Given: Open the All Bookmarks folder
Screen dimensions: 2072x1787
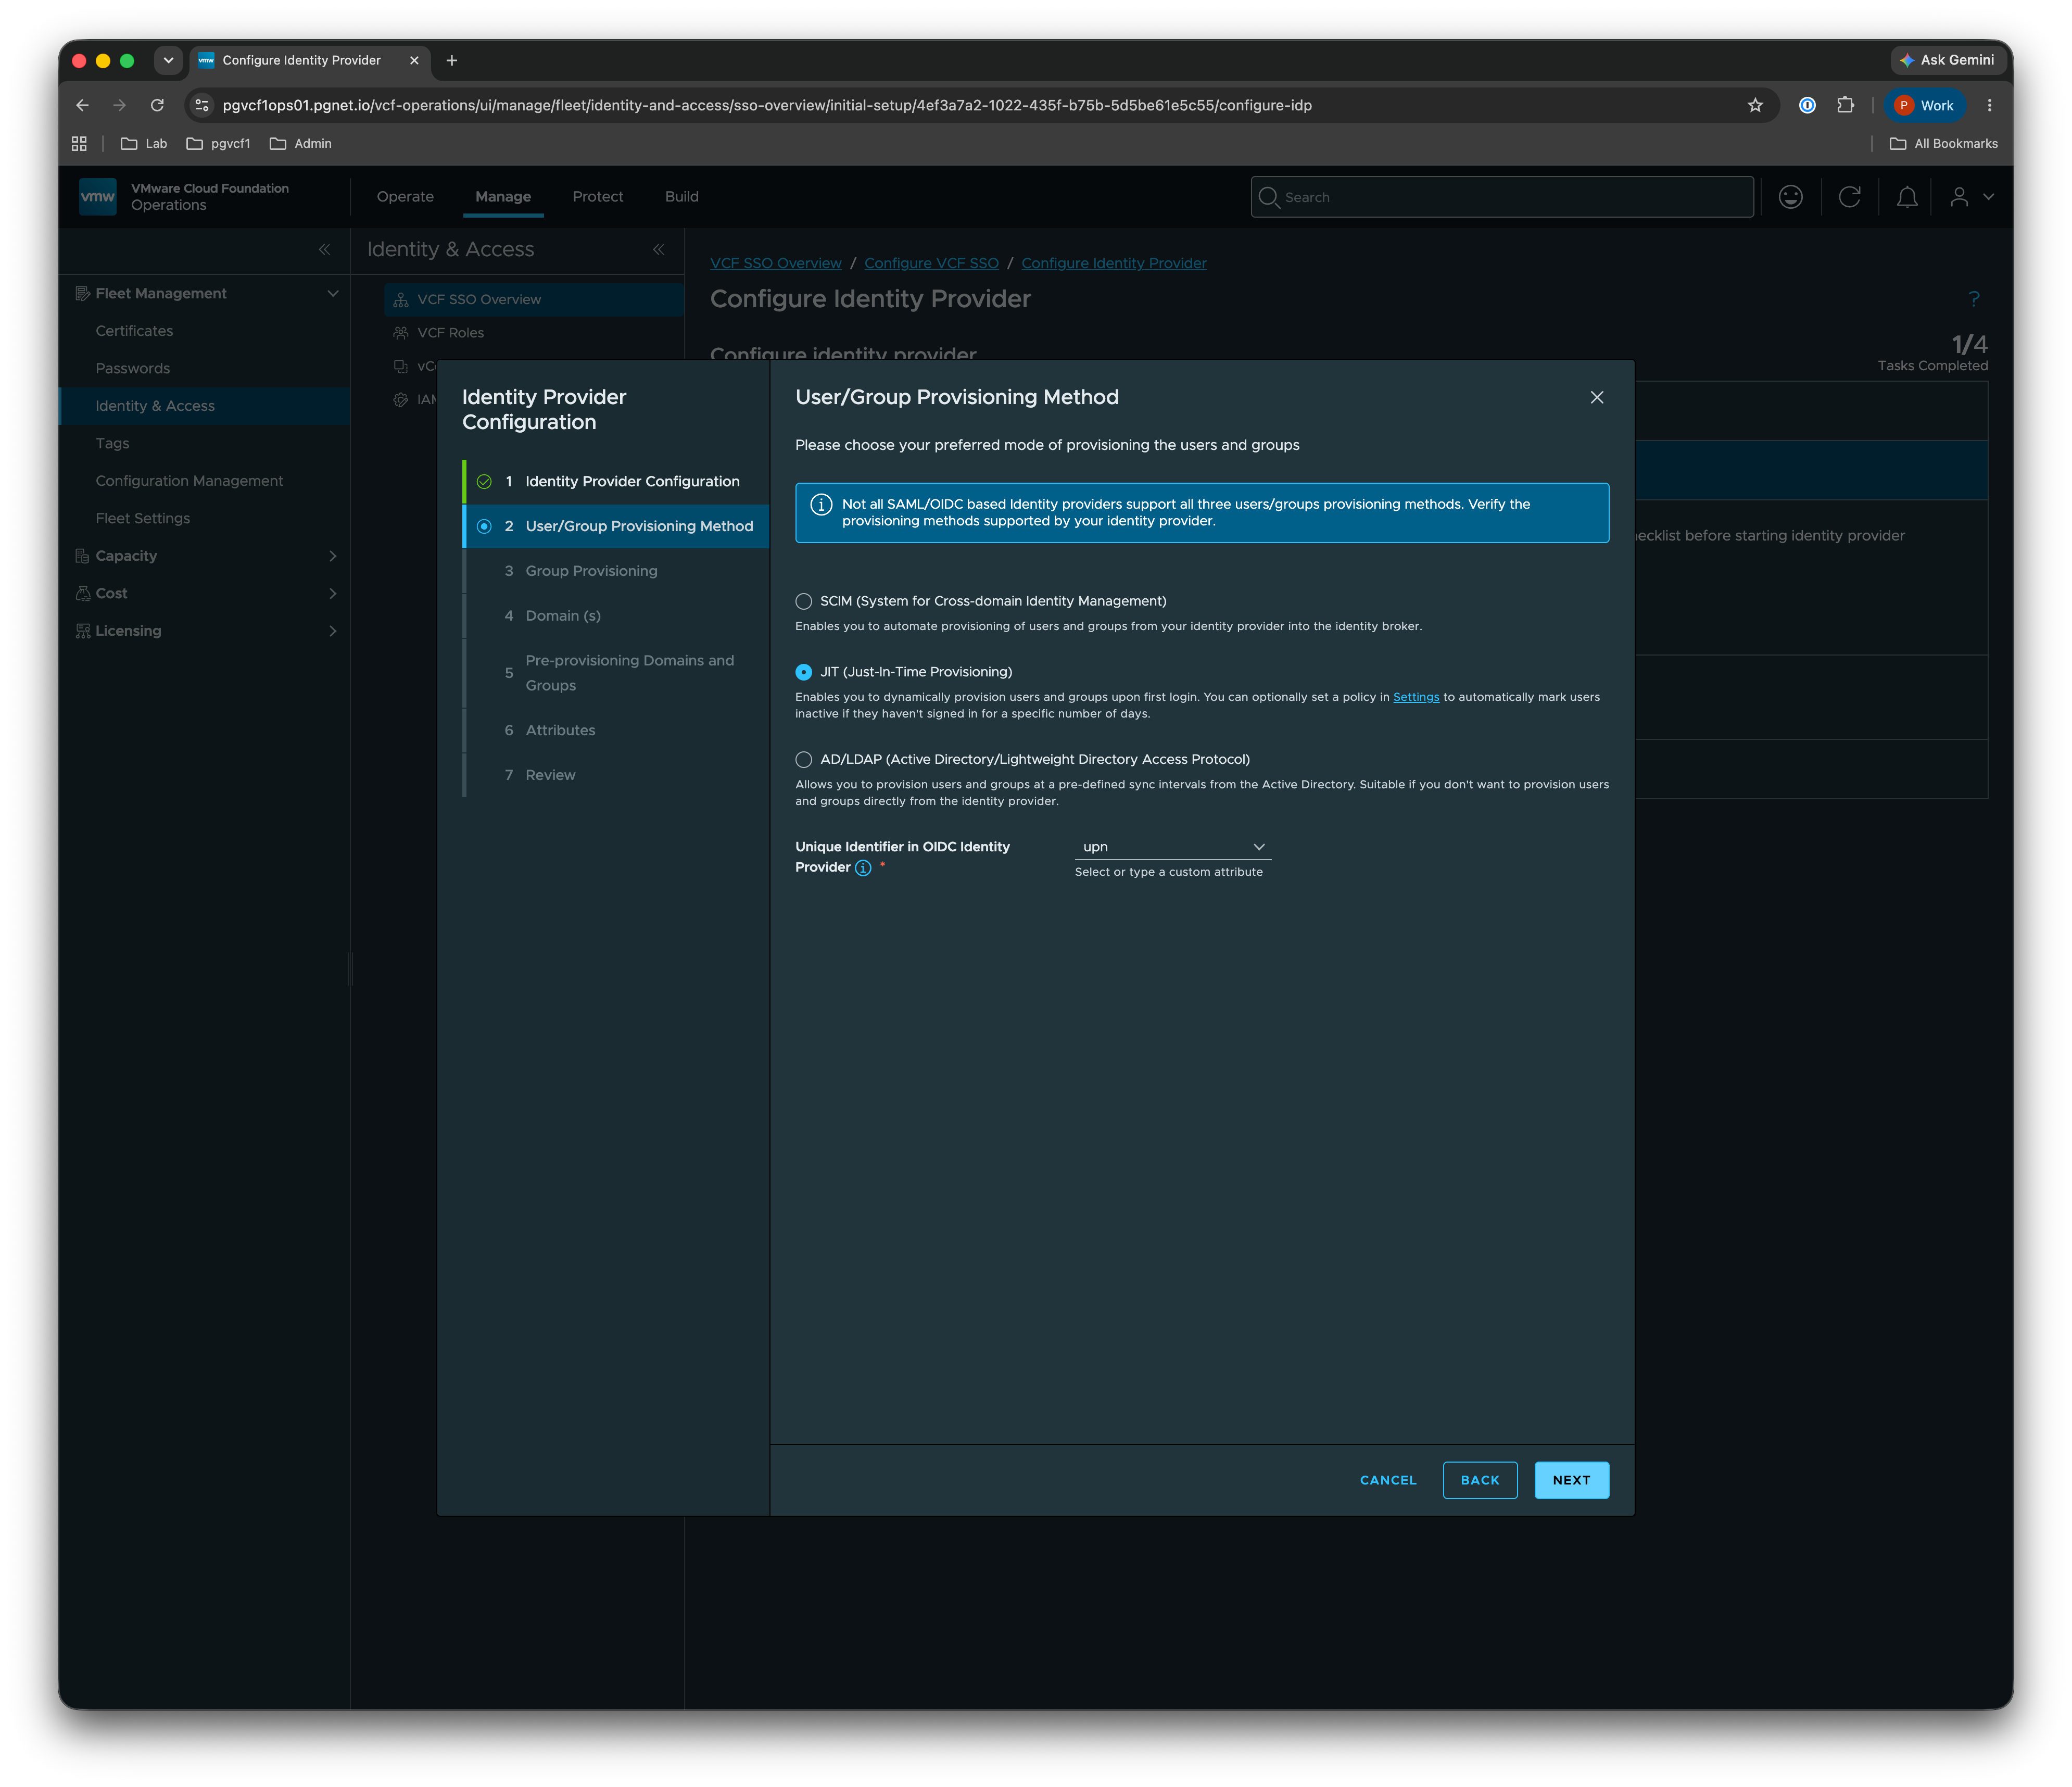Looking at the screenshot, I should pyautogui.click(x=1943, y=144).
